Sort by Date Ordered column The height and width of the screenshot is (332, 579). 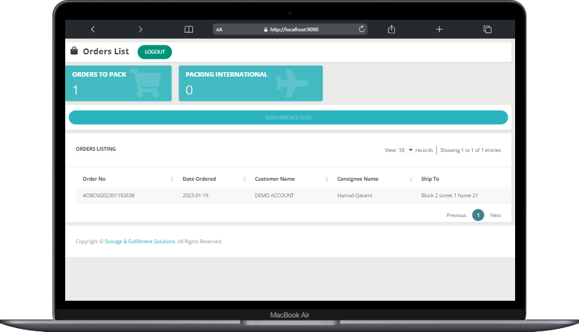pos(199,179)
